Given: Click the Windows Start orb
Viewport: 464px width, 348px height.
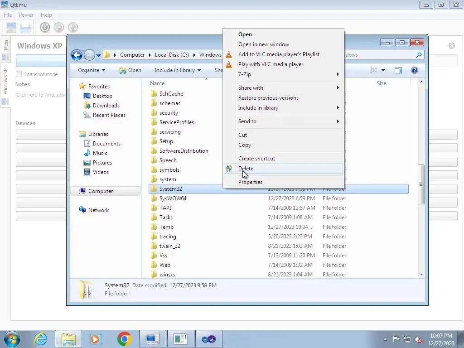Looking at the screenshot, I should point(12,339).
